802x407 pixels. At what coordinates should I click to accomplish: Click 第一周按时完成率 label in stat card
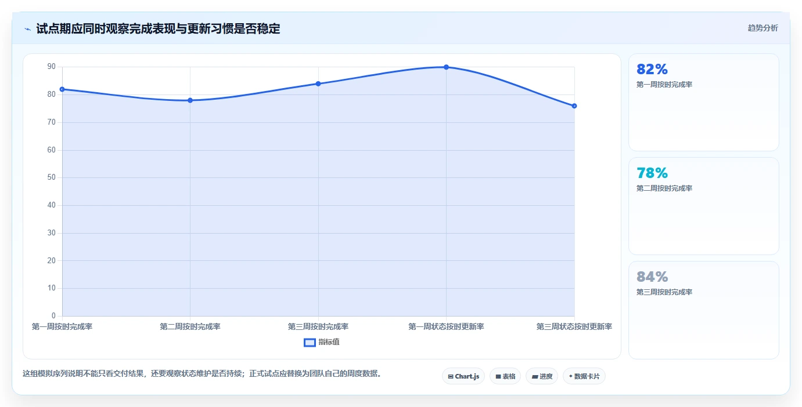[x=664, y=85]
